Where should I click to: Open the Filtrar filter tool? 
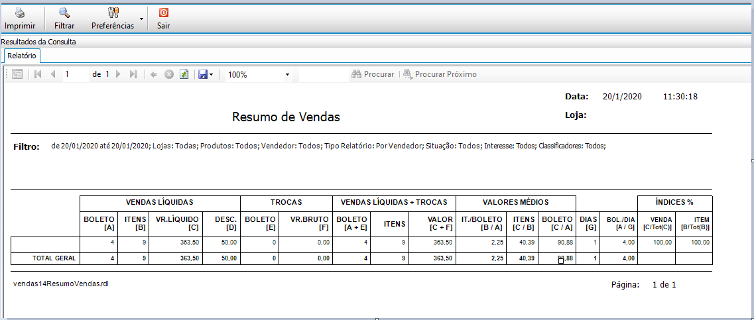tap(64, 19)
